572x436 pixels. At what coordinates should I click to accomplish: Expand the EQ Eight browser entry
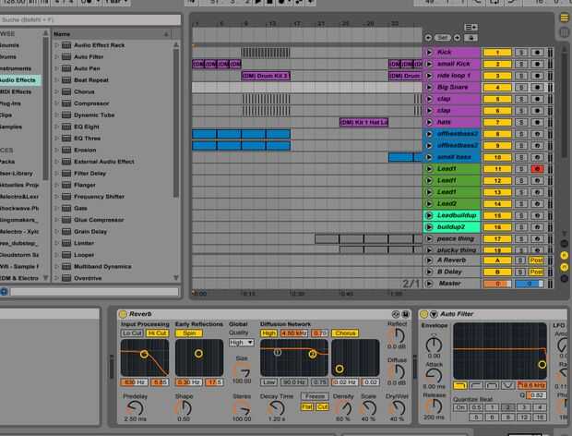tap(56, 127)
